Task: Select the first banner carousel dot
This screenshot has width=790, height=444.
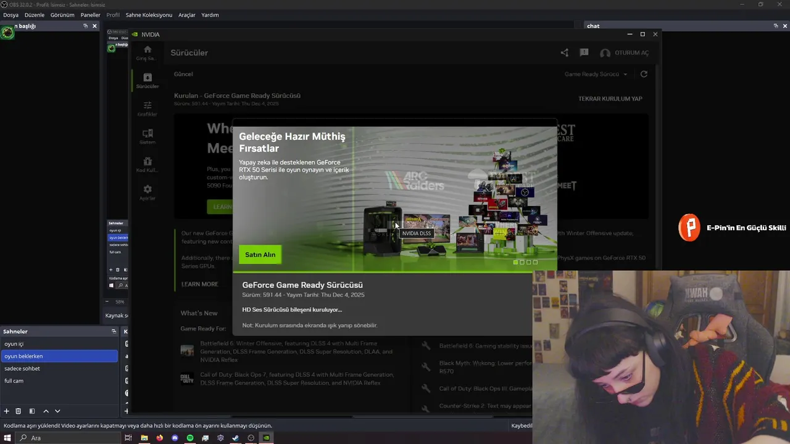Action: (515, 262)
